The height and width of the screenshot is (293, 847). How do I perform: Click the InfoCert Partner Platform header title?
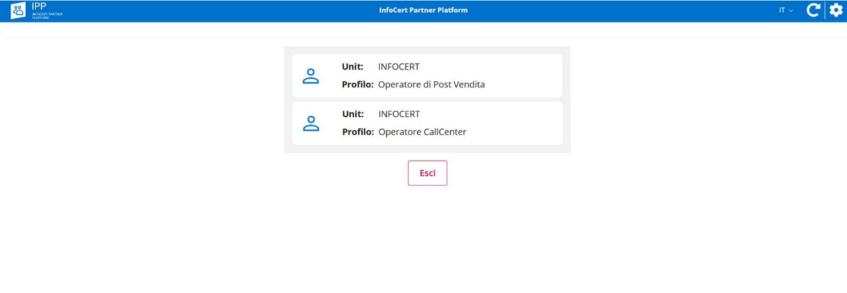pyautogui.click(x=423, y=11)
